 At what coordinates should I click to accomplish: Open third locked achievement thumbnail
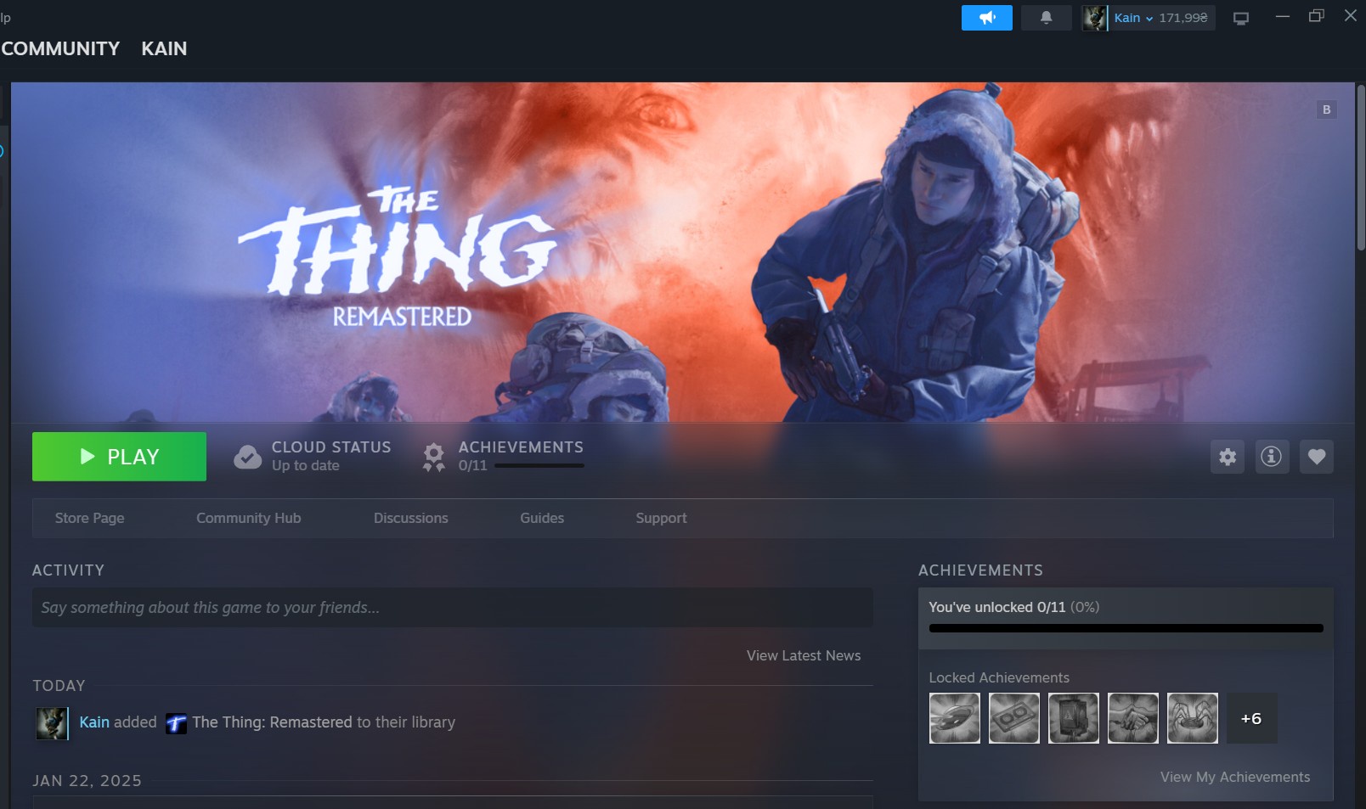(x=1074, y=718)
